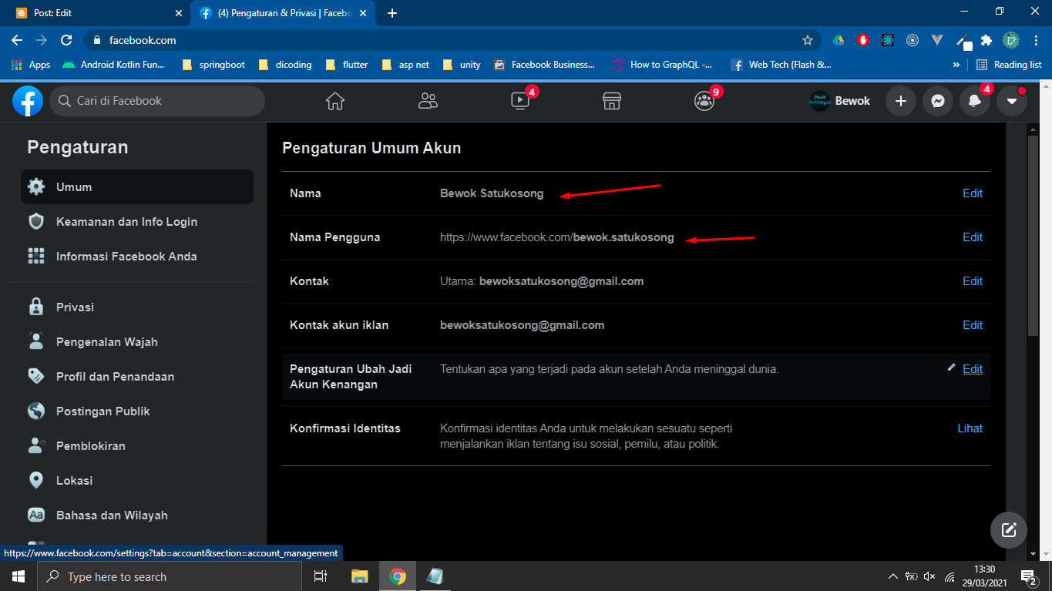Viewport: 1052px width, 591px height.
Task: Reload the page
Action: [x=67, y=40]
